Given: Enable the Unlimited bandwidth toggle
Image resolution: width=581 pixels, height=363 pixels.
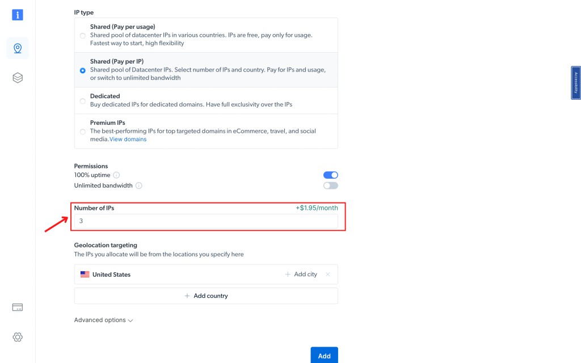Looking at the screenshot, I should pyautogui.click(x=330, y=185).
